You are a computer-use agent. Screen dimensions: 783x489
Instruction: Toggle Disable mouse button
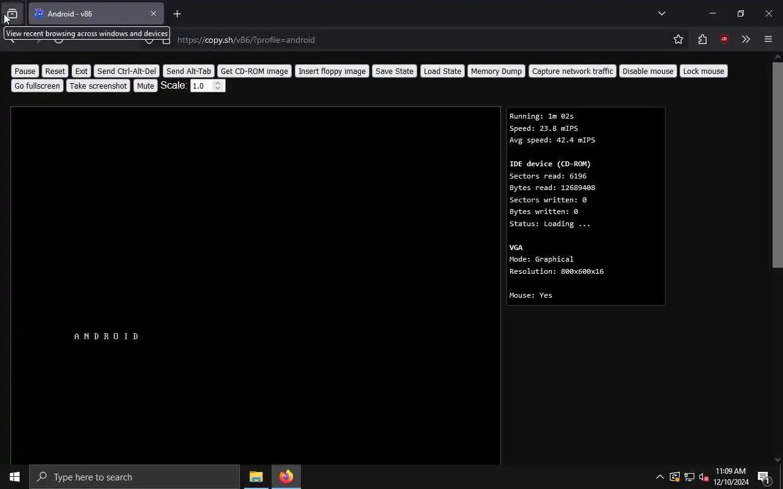tap(648, 71)
